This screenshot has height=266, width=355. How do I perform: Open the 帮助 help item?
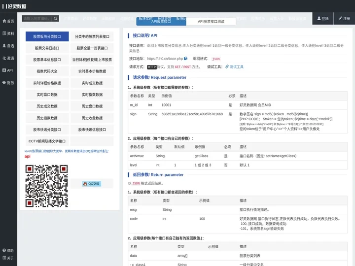(8, 250)
